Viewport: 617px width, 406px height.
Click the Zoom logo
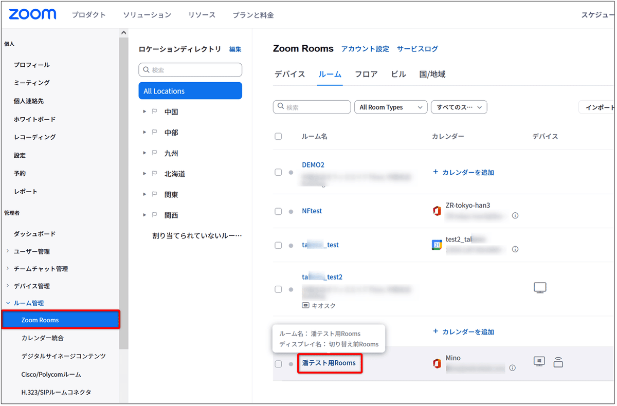[32, 14]
